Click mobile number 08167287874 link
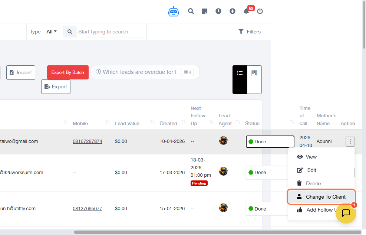This screenshot has height=235, width=366. [x=88, y=141]
